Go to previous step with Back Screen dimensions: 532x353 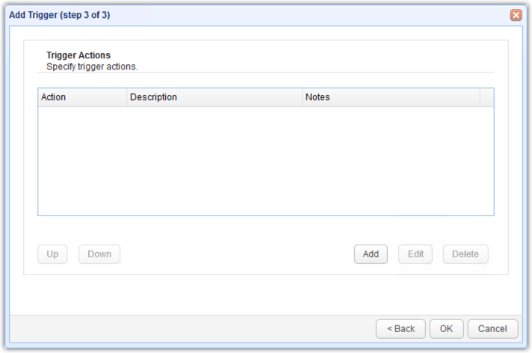pos(401,329)
